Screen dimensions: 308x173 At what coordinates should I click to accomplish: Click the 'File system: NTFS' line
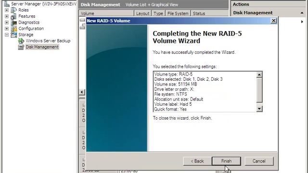point(170,94)
